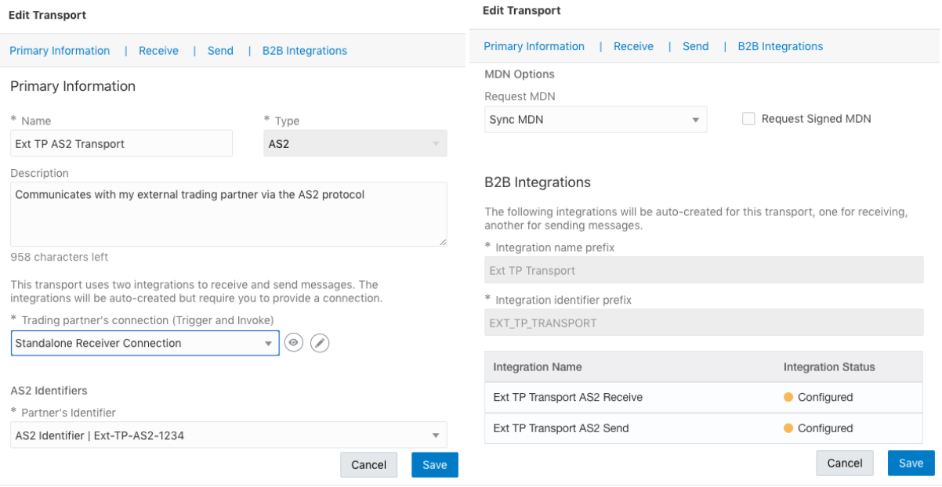
Task: Select the Integration name prefix field
Action: coord(704,269)
